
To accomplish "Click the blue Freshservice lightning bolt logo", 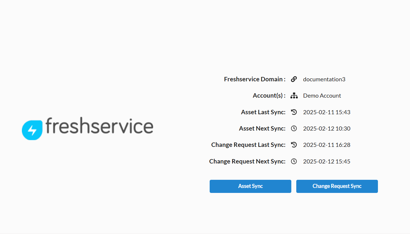I will pos(32,130).
